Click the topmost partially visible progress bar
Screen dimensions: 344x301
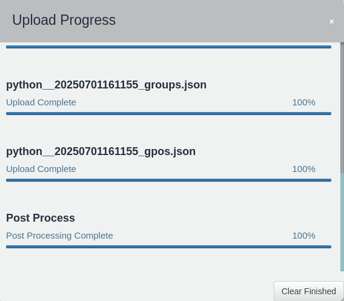(x=169, y=47)
